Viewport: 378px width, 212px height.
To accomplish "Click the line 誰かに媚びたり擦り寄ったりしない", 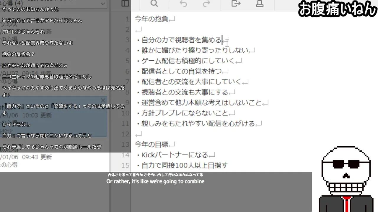I will tap(193, 50).
